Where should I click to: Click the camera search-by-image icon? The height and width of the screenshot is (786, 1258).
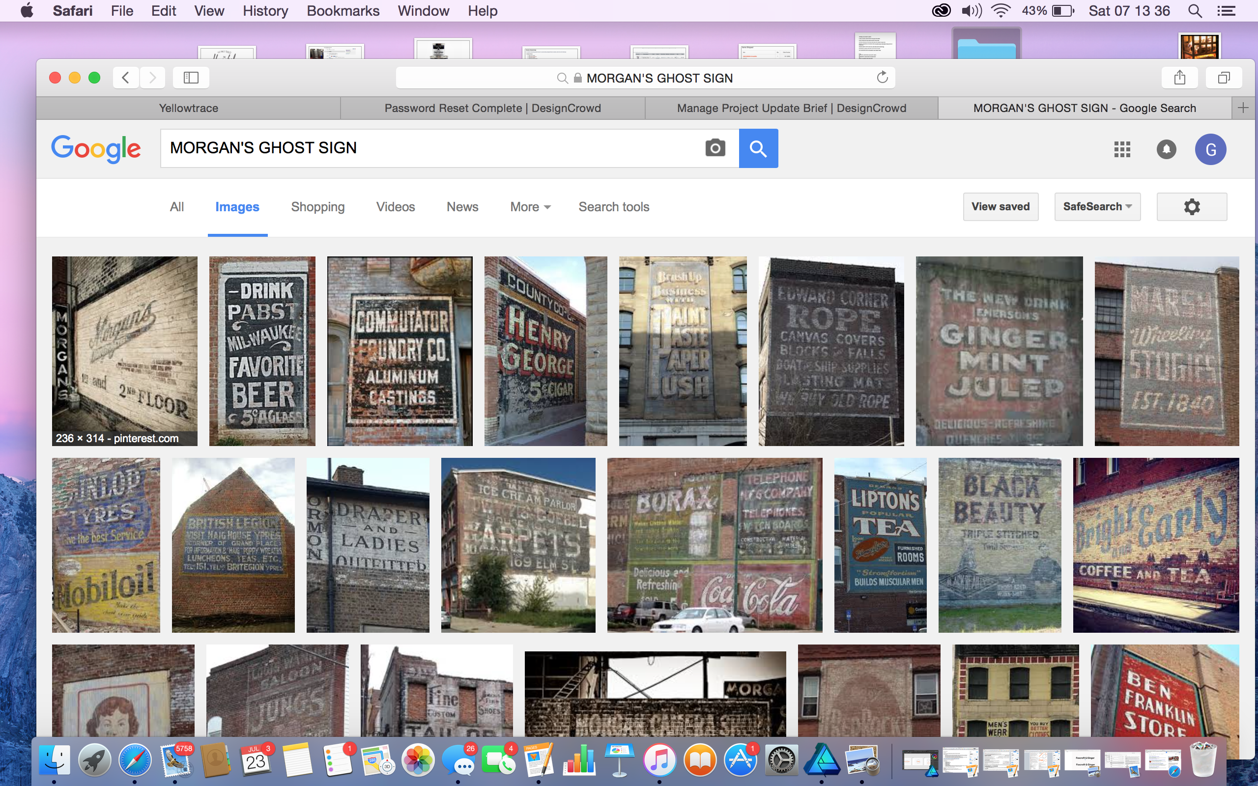click(715, 148)
